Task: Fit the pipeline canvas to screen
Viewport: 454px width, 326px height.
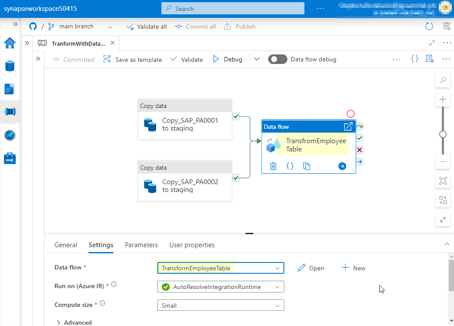Action: click(x=443, y=181)
